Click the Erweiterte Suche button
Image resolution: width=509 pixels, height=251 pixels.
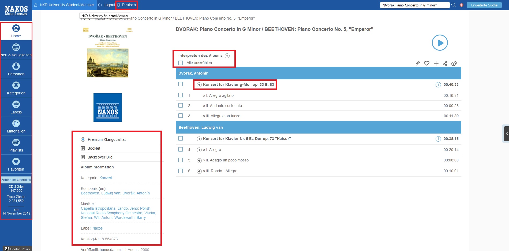484,5
